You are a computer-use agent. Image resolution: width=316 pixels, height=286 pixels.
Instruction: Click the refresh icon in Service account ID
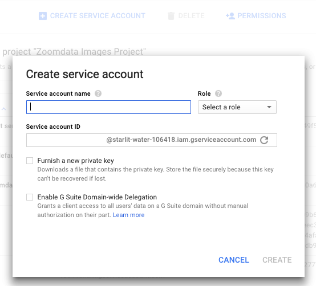pyautogui.click(x=264, y=140)
